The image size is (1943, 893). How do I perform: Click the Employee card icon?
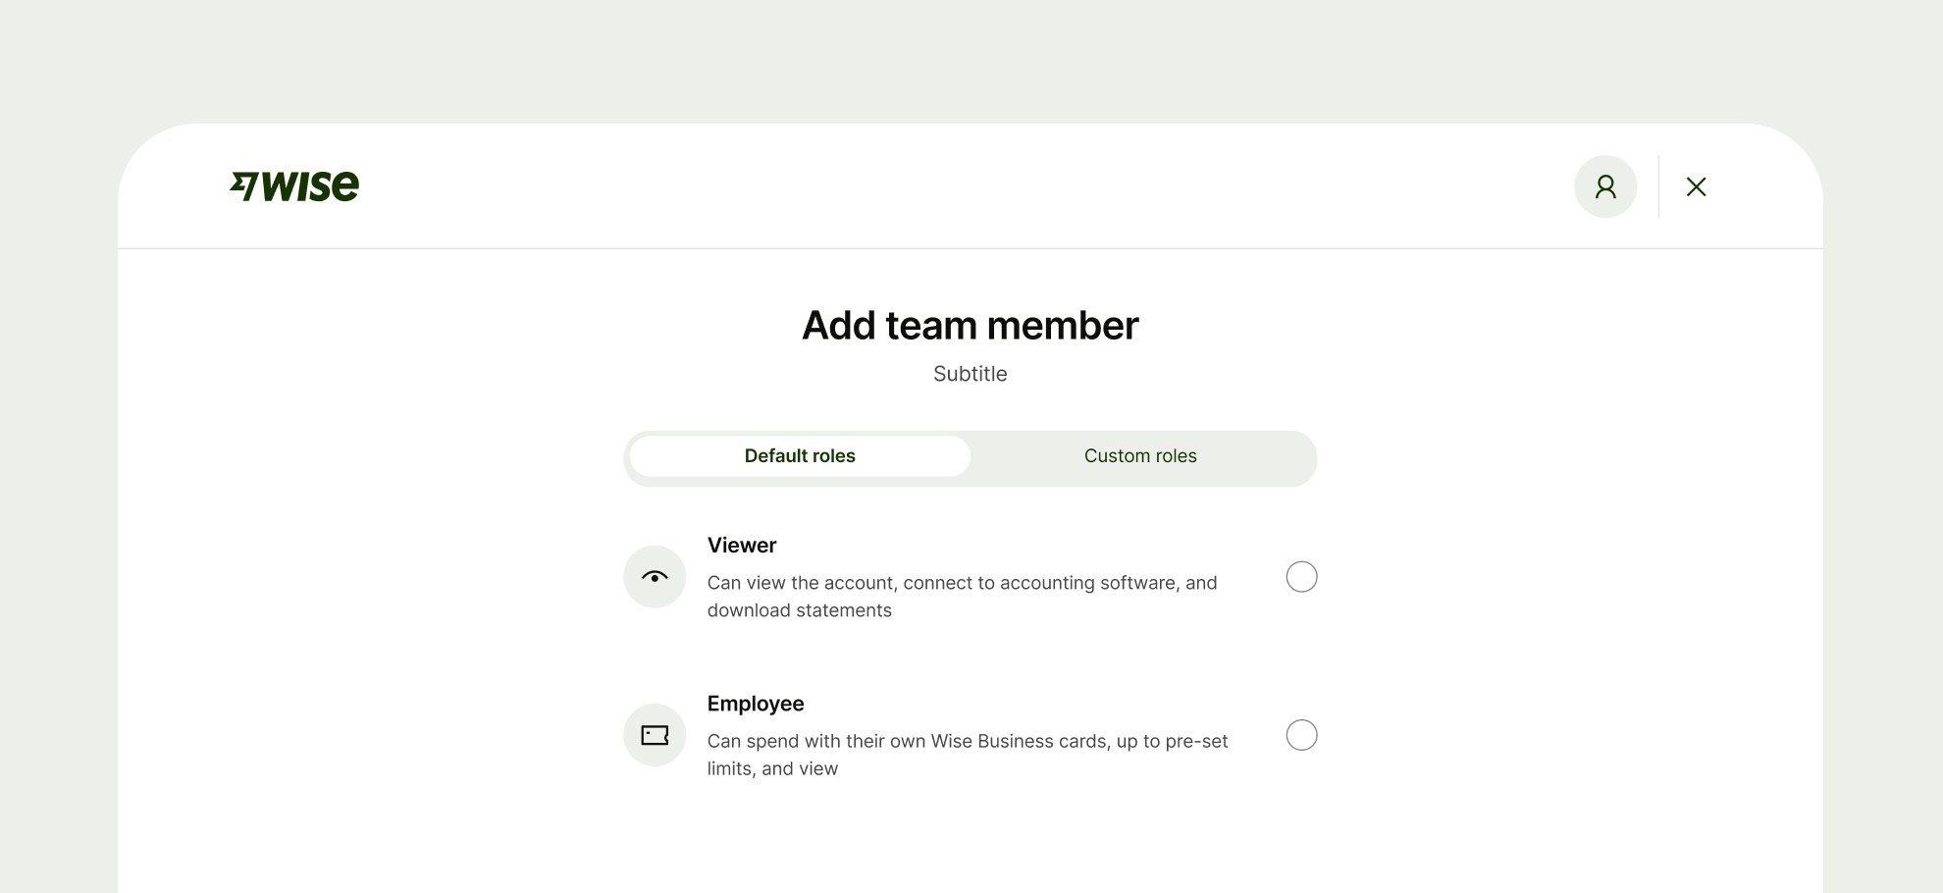[x=655, y=735]
